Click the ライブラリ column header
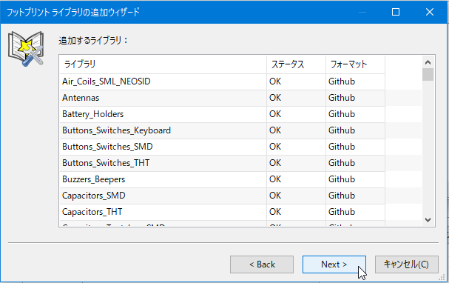The width and height of the screenshot is (449, 283). click(x=163, y=64)
